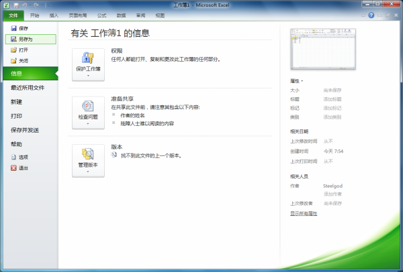Click 添加类别 to add category
The image size is (403, 272).
[x=332, y=117]
